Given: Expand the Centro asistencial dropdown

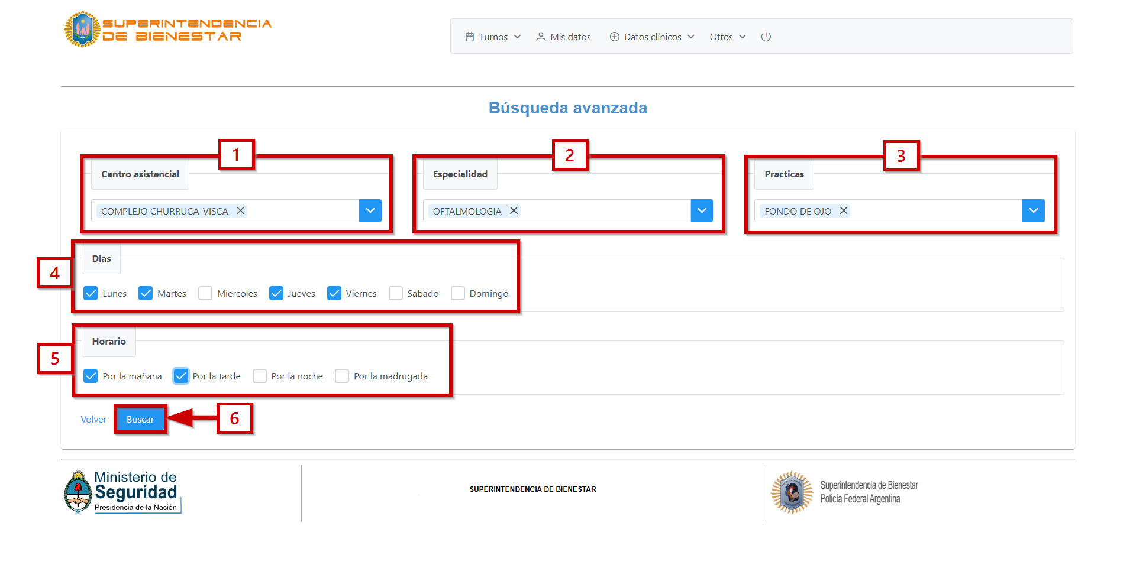Looking at the screenshot, I should [x=370, y=210].
